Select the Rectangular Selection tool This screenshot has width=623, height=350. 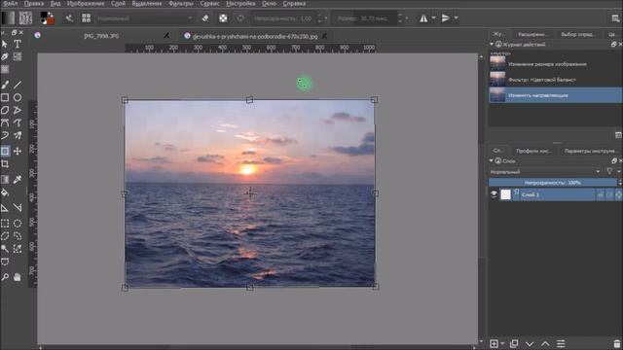(5, 223)
